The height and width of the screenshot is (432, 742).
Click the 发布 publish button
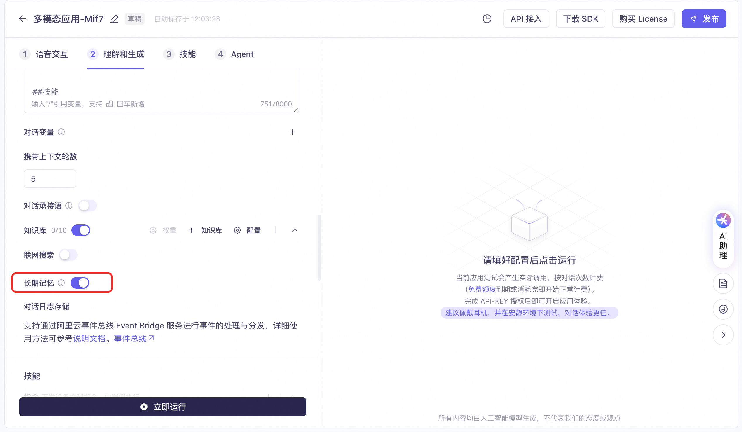(703, 19)
